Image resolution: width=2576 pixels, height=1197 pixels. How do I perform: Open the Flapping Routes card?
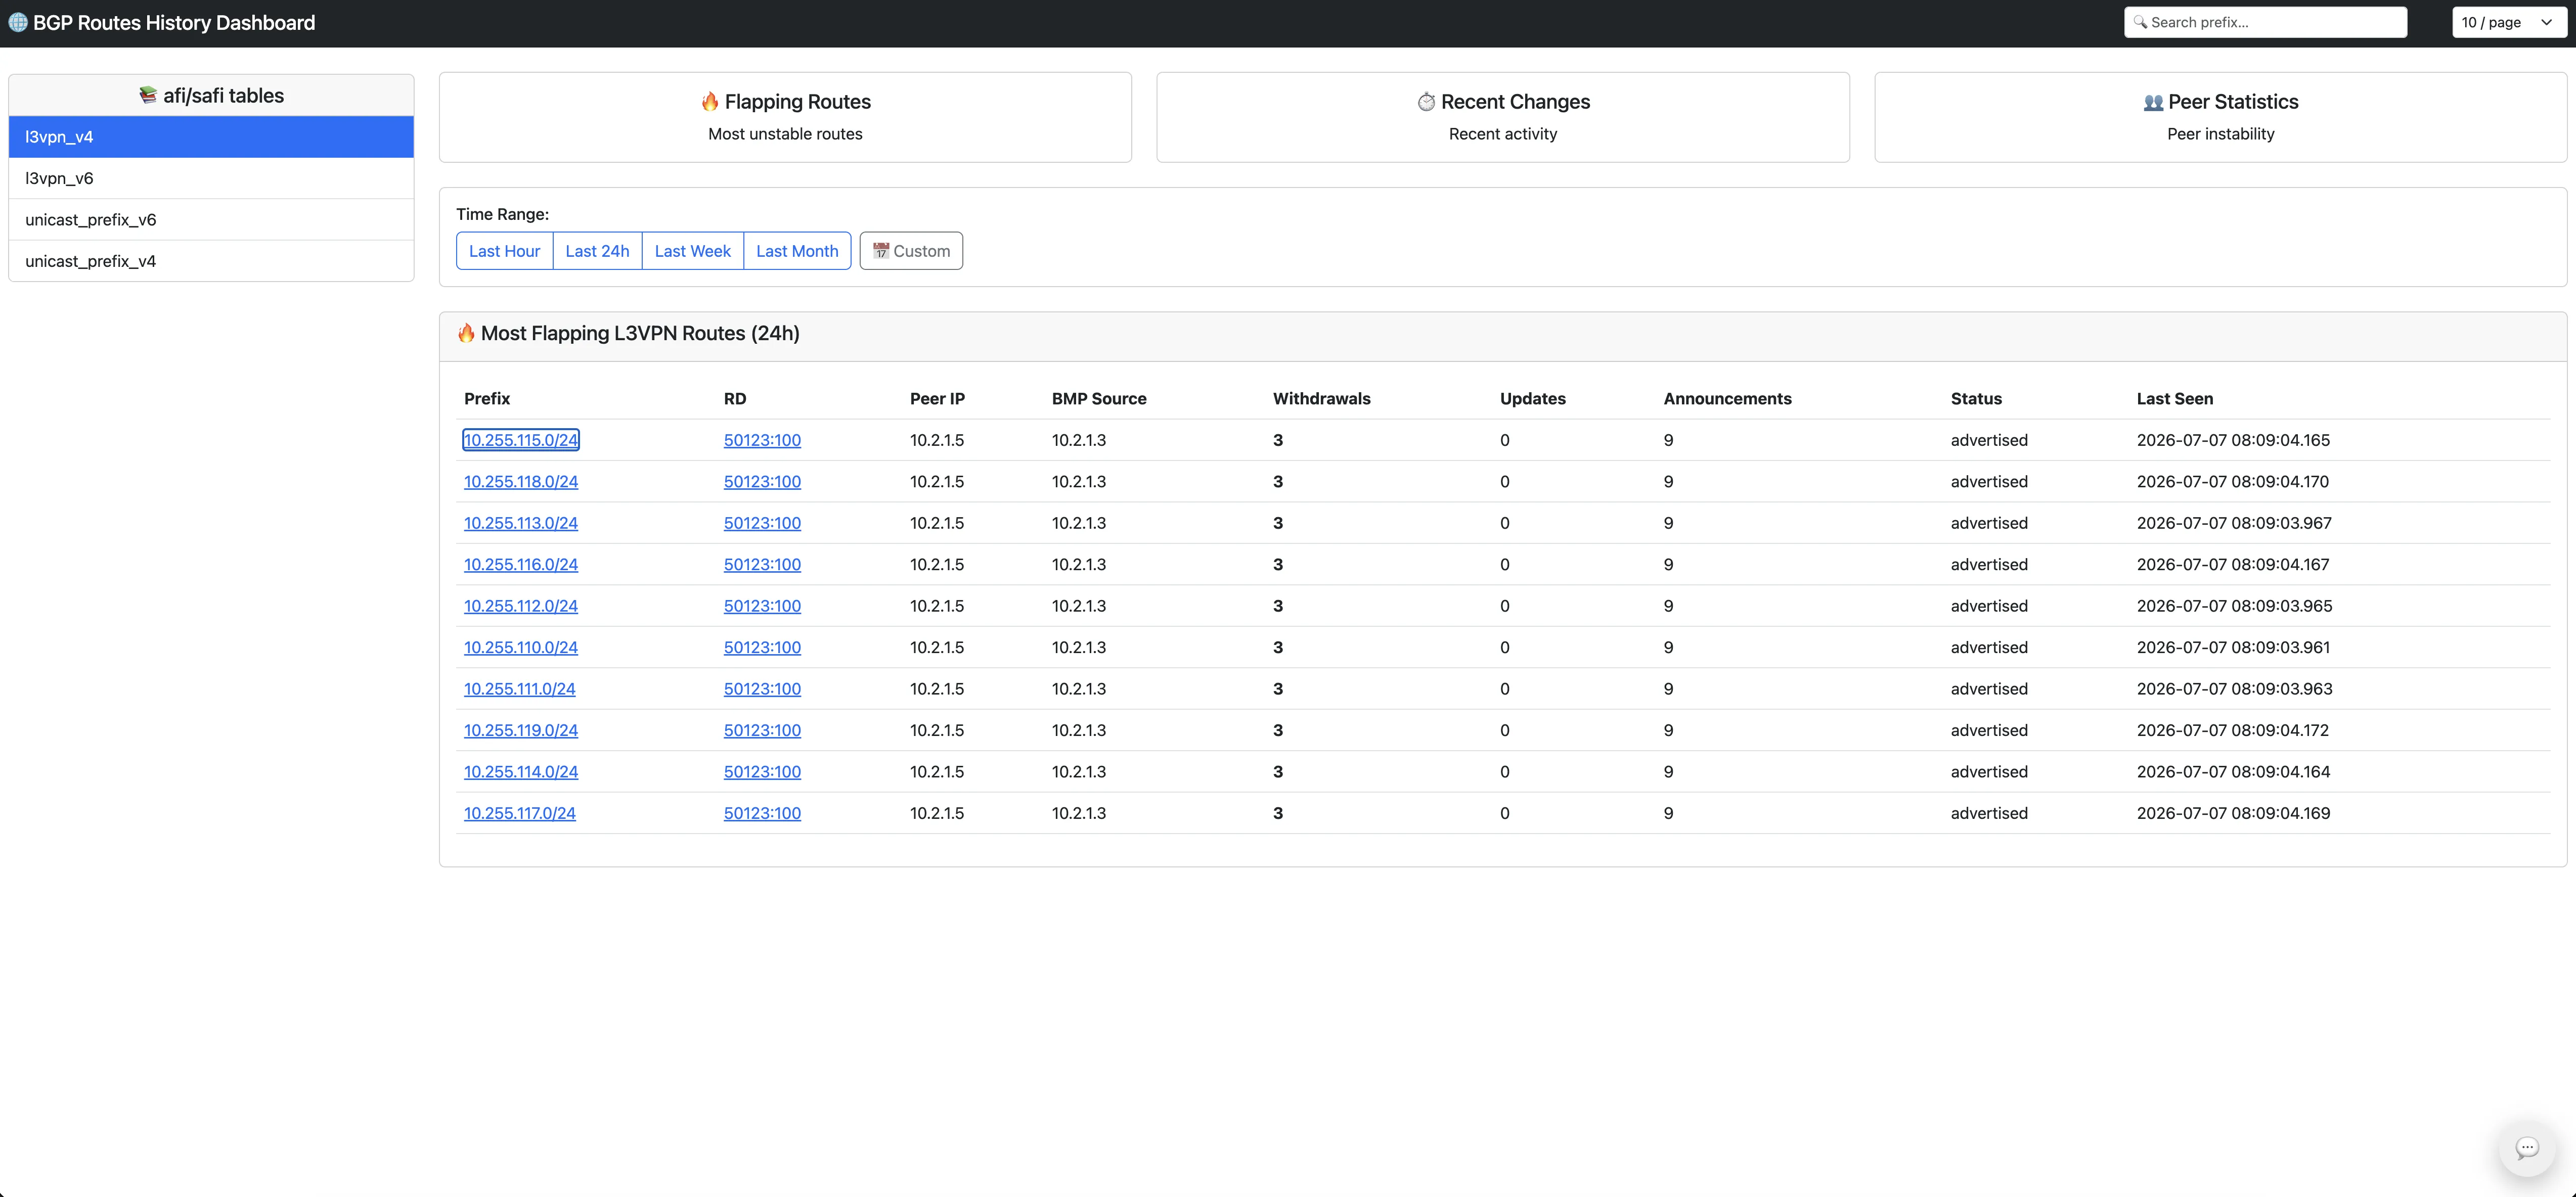[785, 117]
